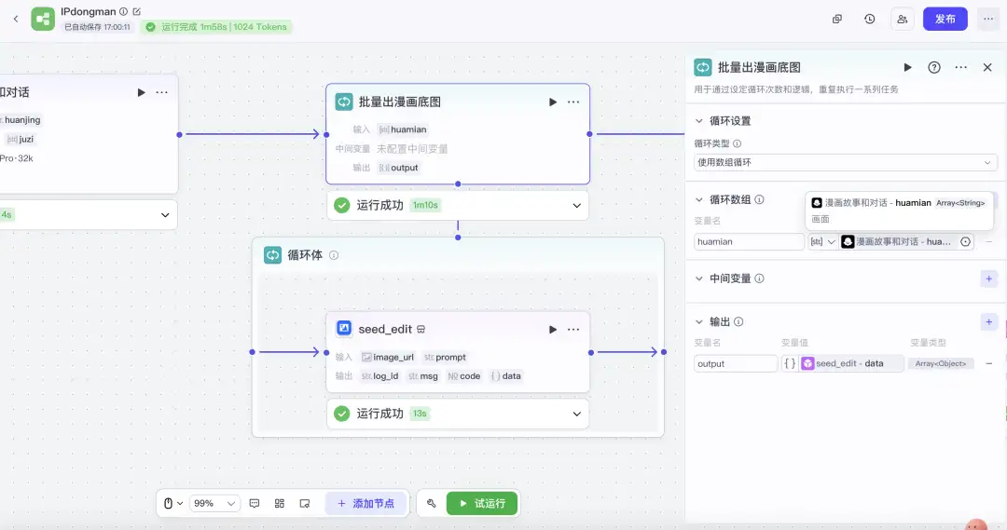This screenshot has height=530, width=1007.
Task: Open seed_edit node ellipsis menu
Action: pyautogui.click(x=573, y=329)
